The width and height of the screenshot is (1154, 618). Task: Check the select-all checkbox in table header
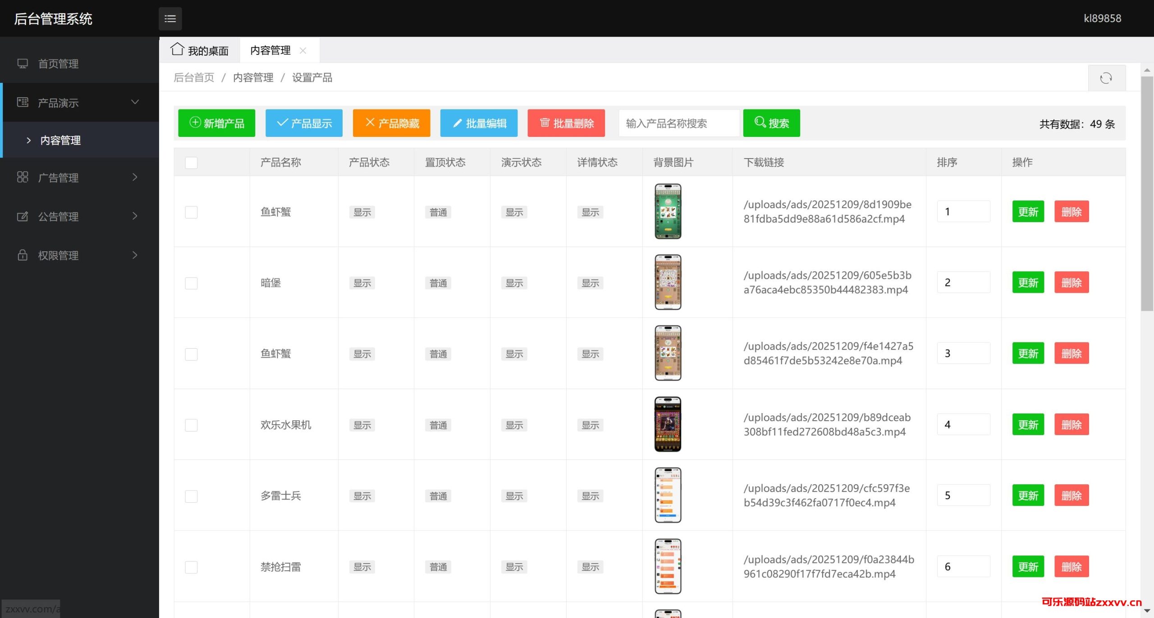coord(191,163)
